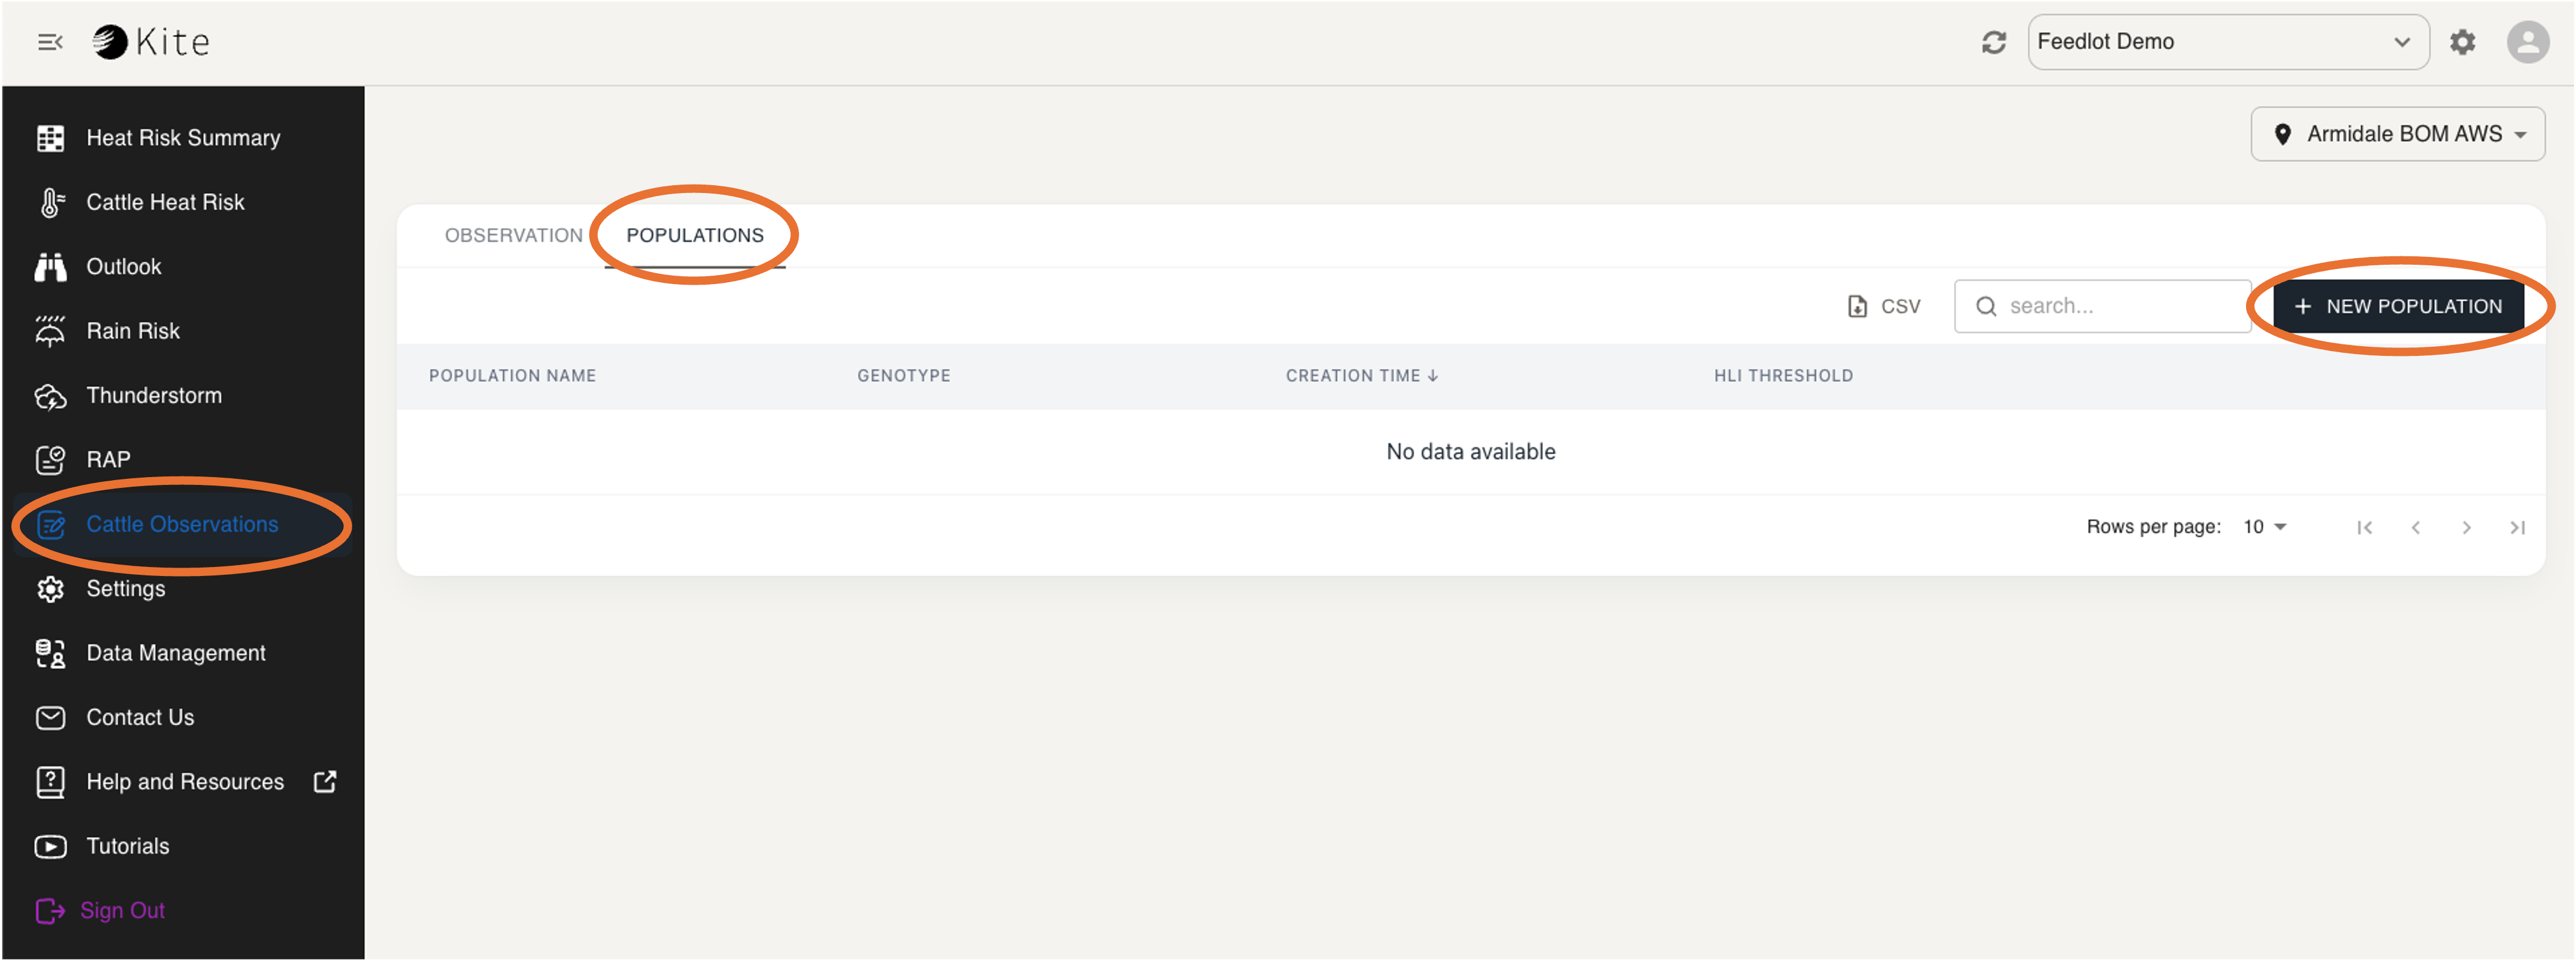This screenshot has height=962, width=2576.
Task: Open the Thunderstorm page
Action: coord(153,395)
